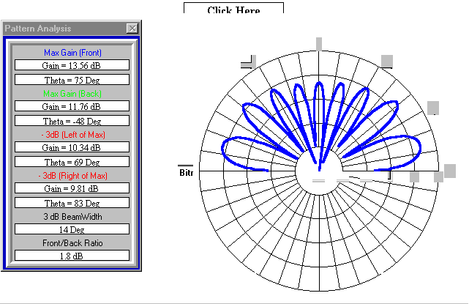Select the 'Theta = -48 Deg' field

coord(72,121)
